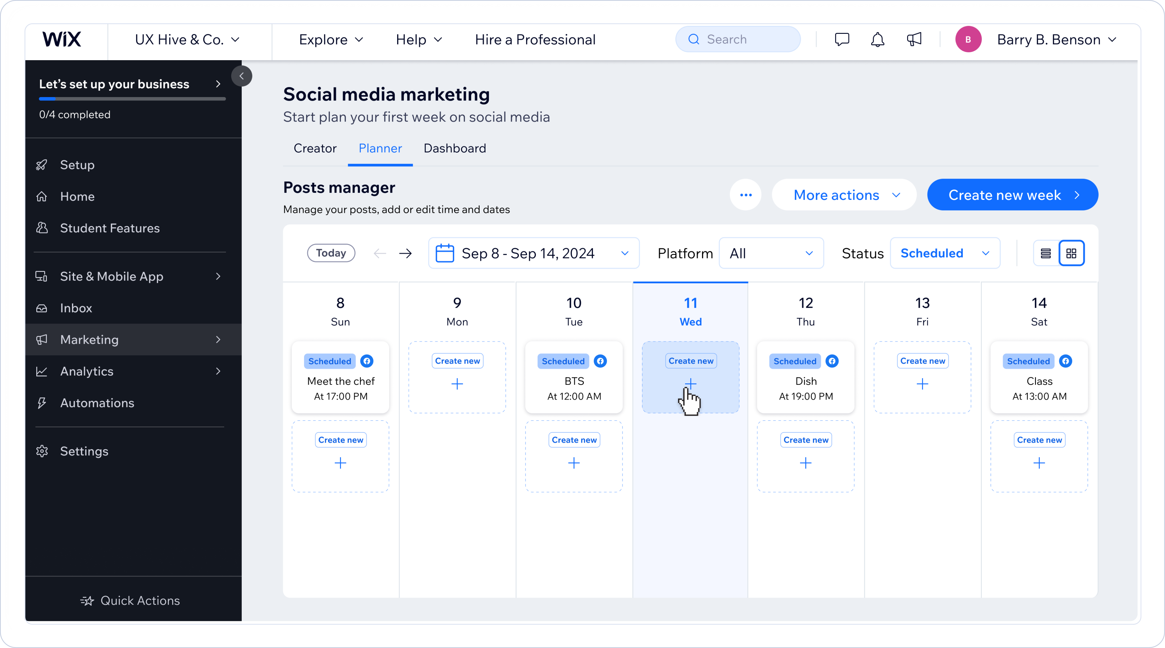This screenshot has height=648, width=1165.
Task: Click the Search field
Action: tap(738, 39)
